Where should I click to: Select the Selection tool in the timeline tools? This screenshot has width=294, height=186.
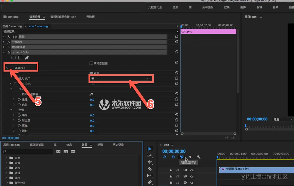click(x=150, y=148)
